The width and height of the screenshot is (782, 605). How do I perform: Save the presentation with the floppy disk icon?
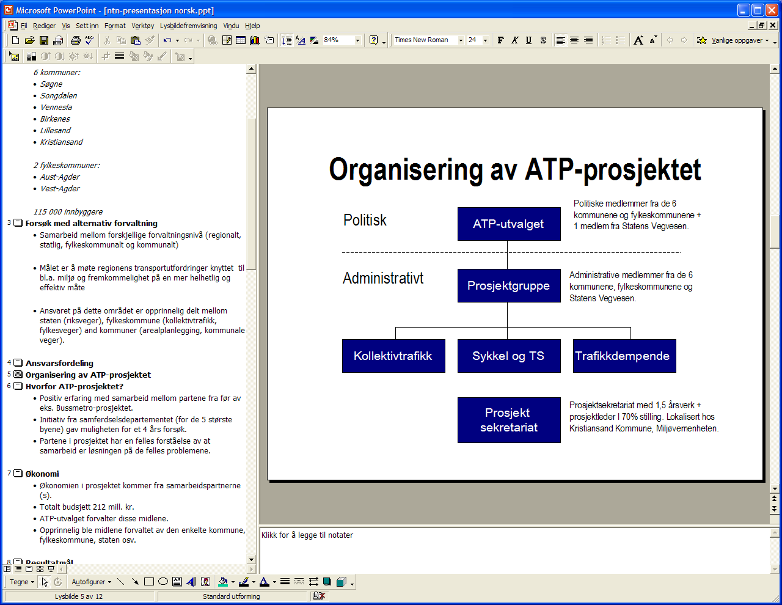44,40
